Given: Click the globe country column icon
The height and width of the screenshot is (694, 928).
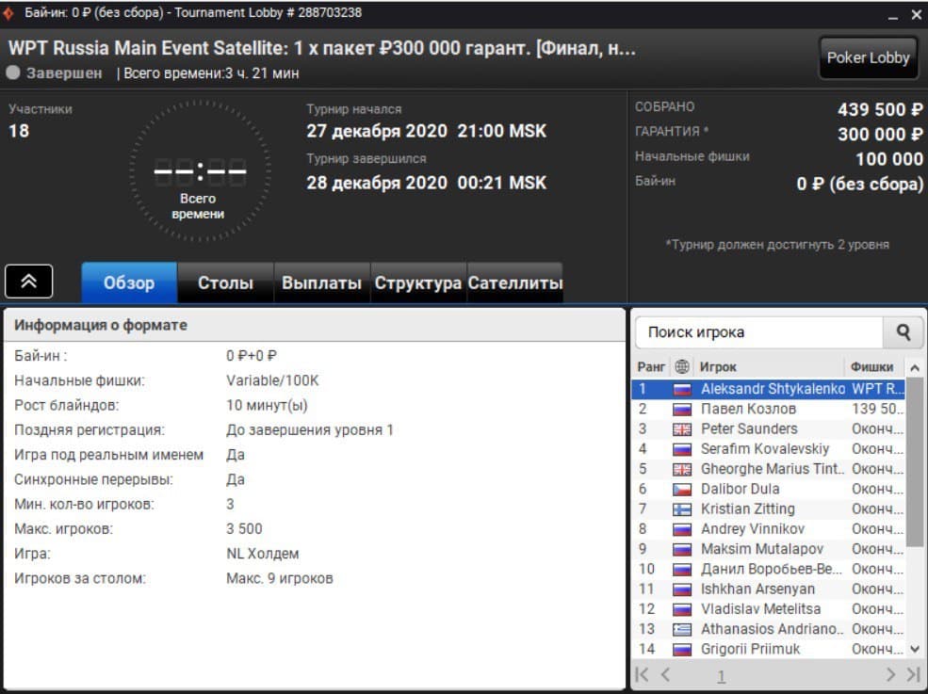Looking at the screenshot, I should pos(682,367).
